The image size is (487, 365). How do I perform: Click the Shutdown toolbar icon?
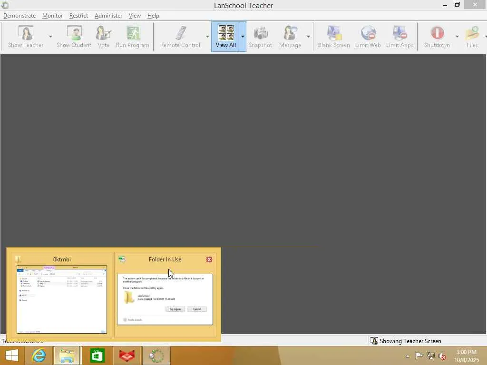[x=437, y=37]
